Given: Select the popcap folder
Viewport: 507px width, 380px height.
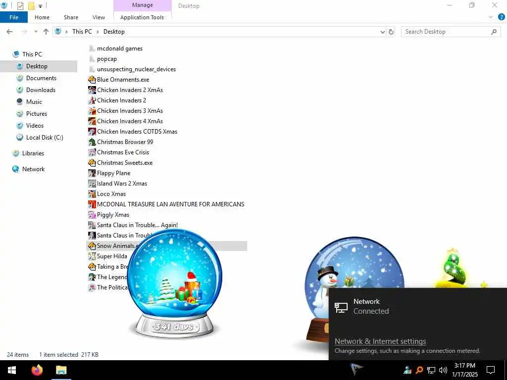Looking at the screenshot, I should (107, 59).
